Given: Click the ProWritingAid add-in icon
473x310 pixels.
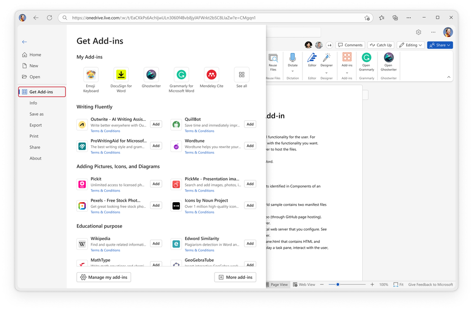Looking at the screenshot, I should (82, 146).
